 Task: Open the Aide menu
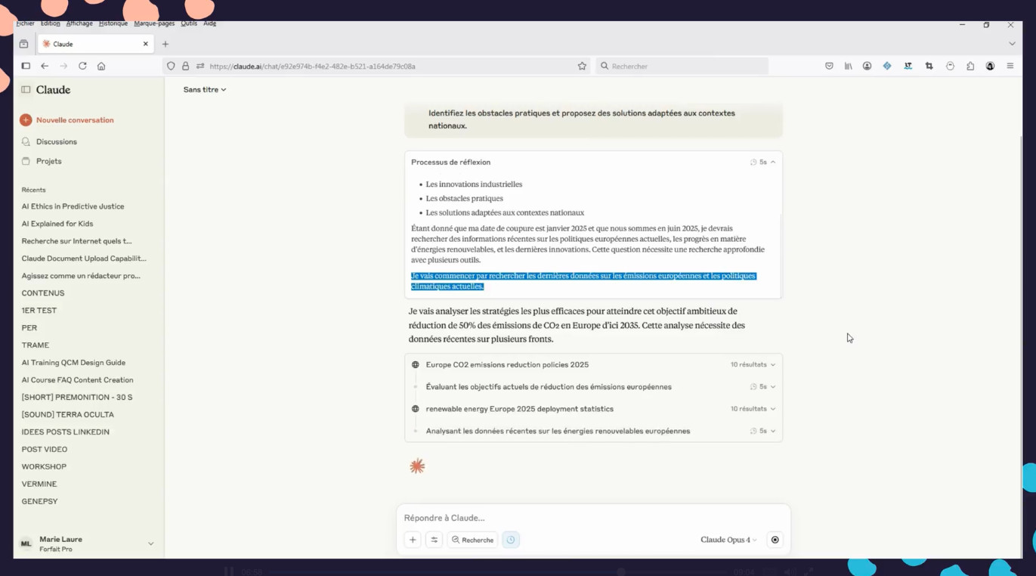(x=209, y=23)
